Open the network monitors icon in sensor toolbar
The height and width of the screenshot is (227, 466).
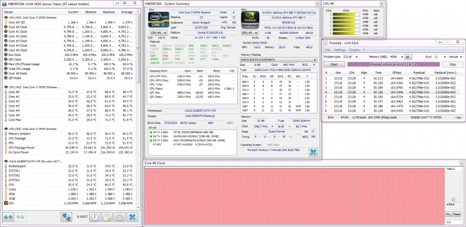66,217
